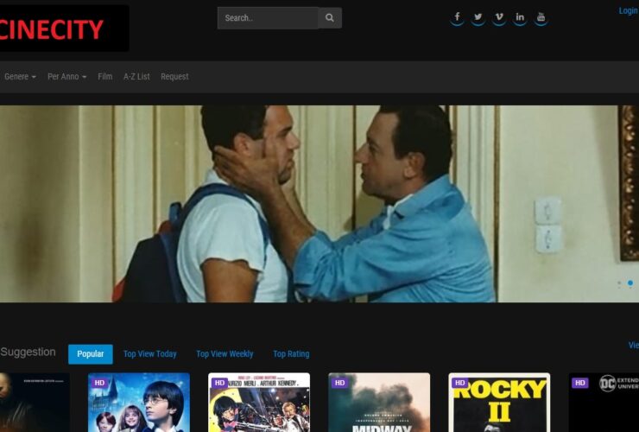Open the Facebook social icon
The image size is (639, 432).
pyautogui.click(x=457, y=17)
